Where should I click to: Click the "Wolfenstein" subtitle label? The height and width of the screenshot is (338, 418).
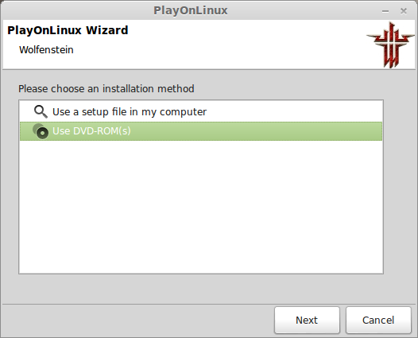pos(46,50)
